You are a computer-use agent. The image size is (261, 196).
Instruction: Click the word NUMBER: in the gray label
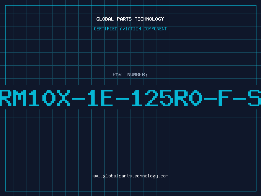137,74
